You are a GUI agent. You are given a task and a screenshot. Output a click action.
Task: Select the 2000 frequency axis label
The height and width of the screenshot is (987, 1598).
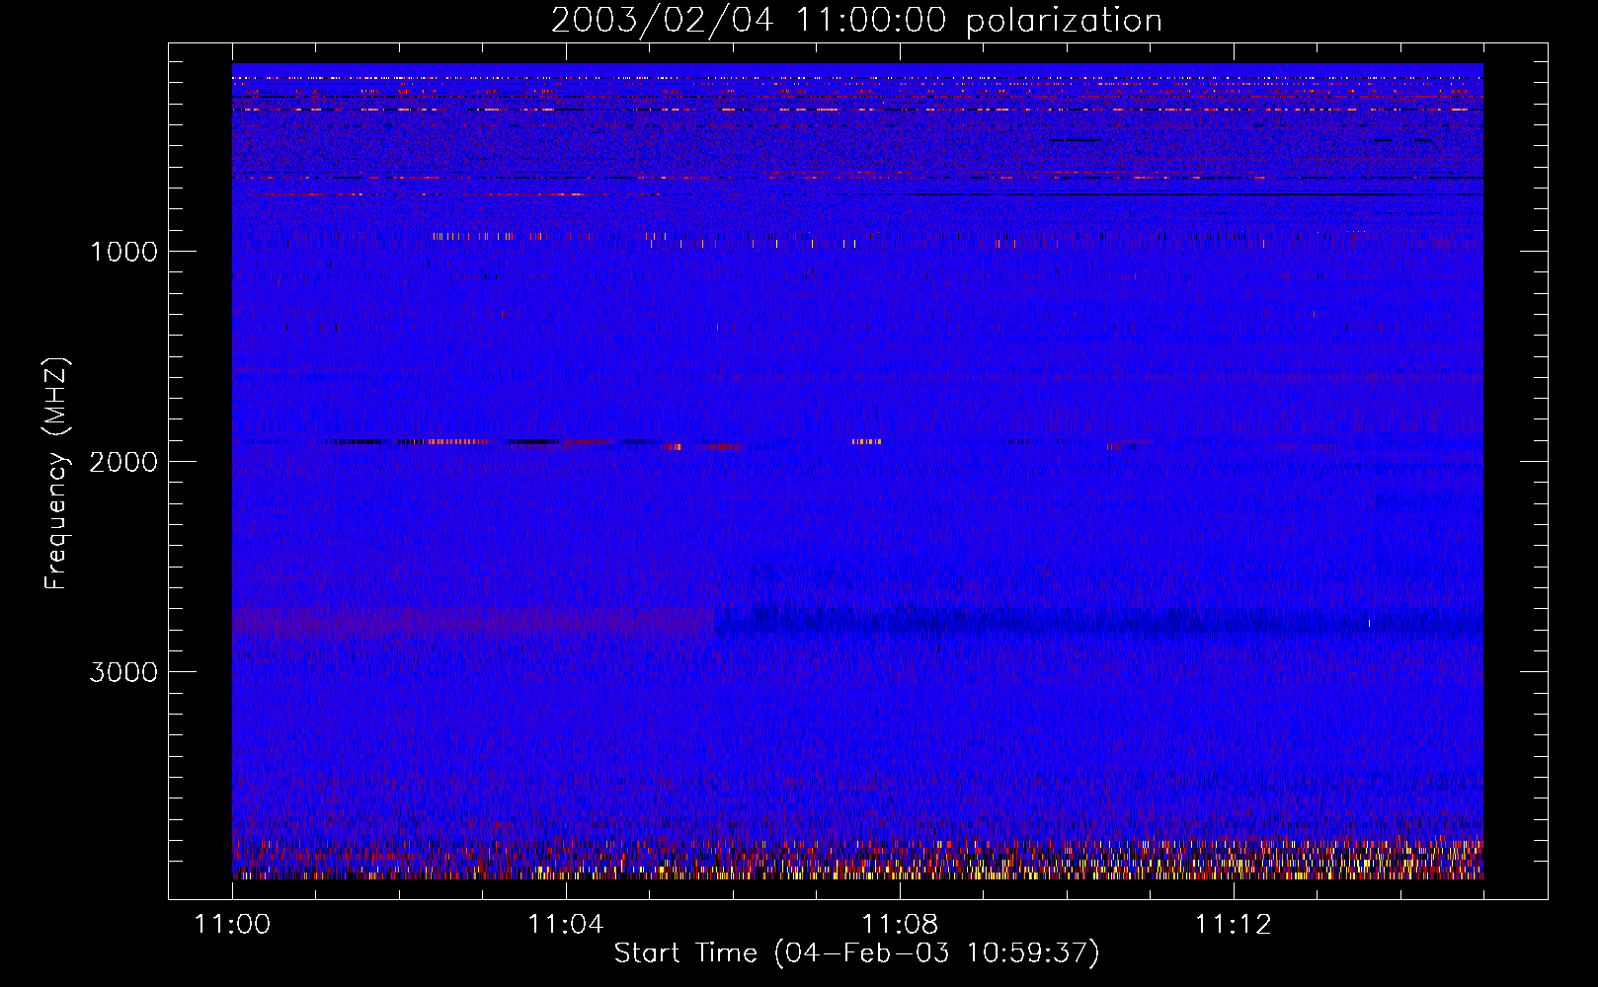[123, 462]
